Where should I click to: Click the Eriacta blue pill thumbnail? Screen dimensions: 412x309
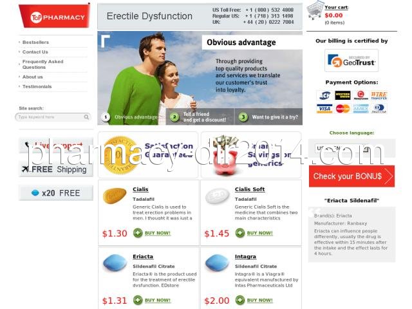pos(115,263)
